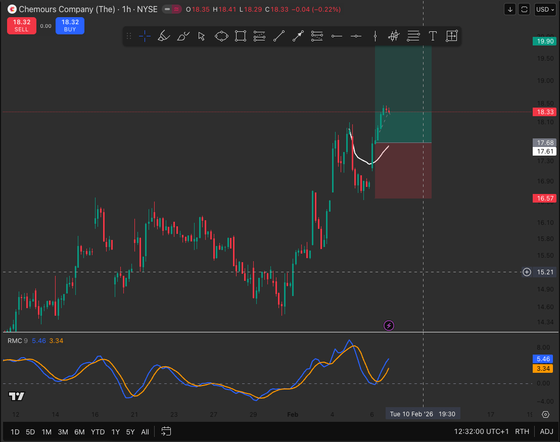Add alert with plus icon at 15.21

(x=527, y=272)
